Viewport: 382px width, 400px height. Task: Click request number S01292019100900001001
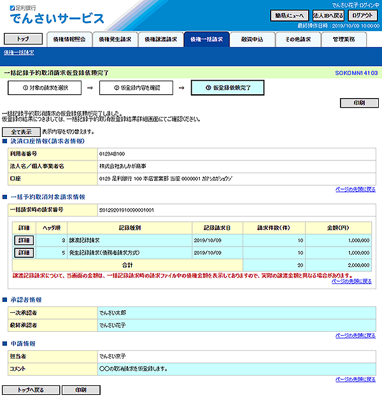pos(127,210)
